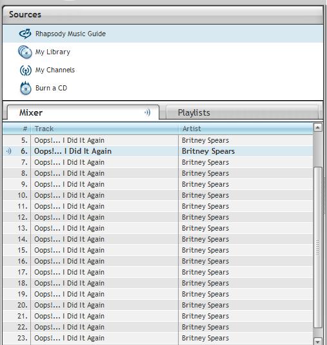Image resolution: width=327 pixels, height=345 pixels.
Task: Select track 5 Oops!... I Did It Again
Action: coord(158,140)
